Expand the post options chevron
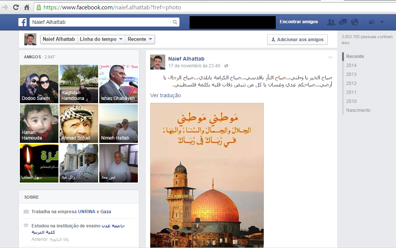The height and width of the screenshot is (248, 396). pyautogui.click(x=330, y=58)
